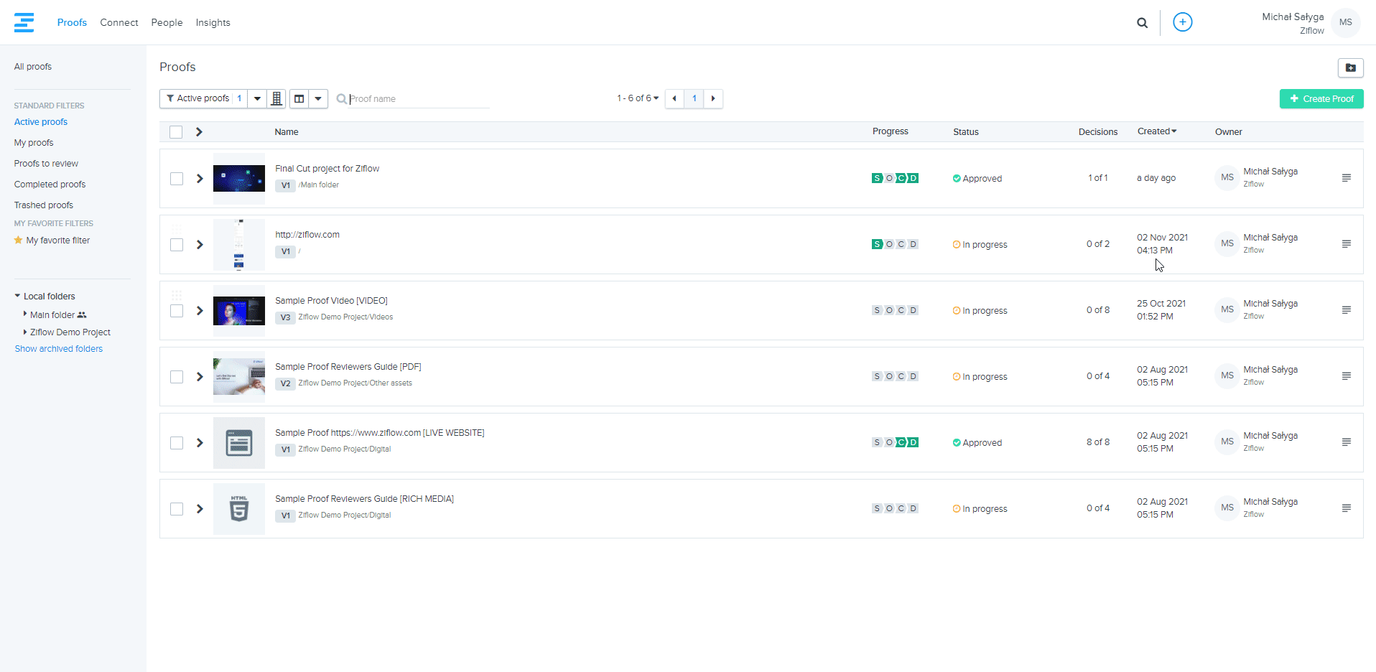Click the Ziflow logo icon
The height and width of the screenshot is (672, 1376).
(x=24, y=22)
